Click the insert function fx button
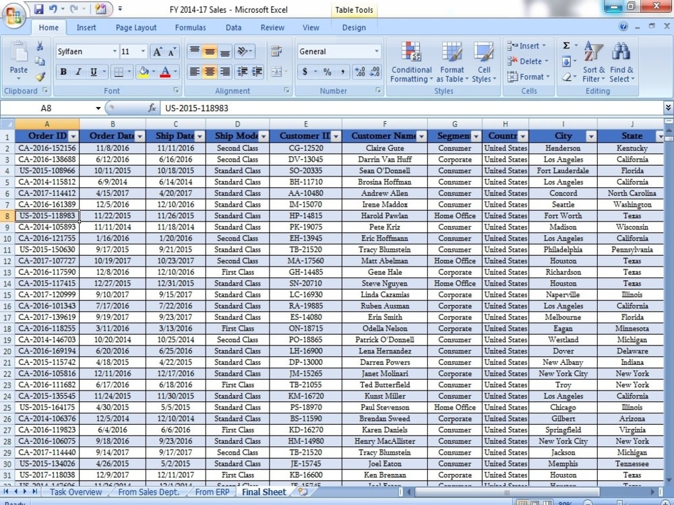The width and height of the screenshot is (674, 505). click(152, 108)
